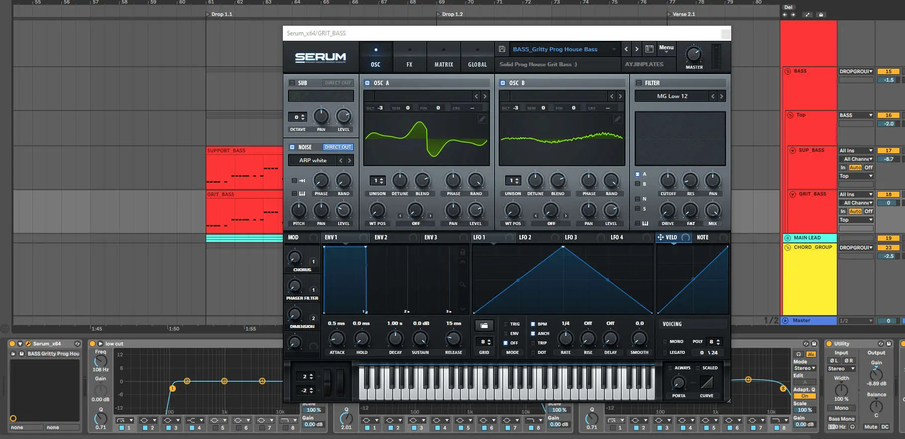Viewport: 905px width, 439px height.
Task: Enable the SUB oscillator
Action: point(292,83)
